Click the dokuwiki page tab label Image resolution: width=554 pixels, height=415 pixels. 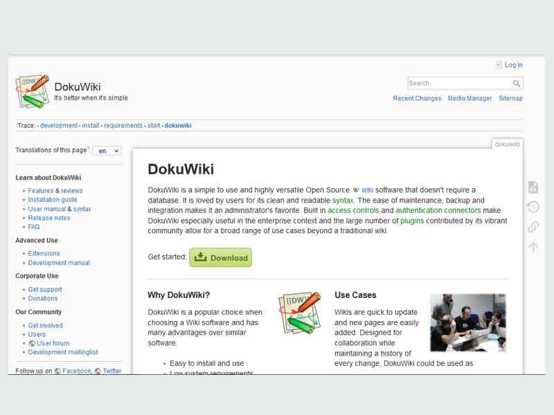pos(507,144)
